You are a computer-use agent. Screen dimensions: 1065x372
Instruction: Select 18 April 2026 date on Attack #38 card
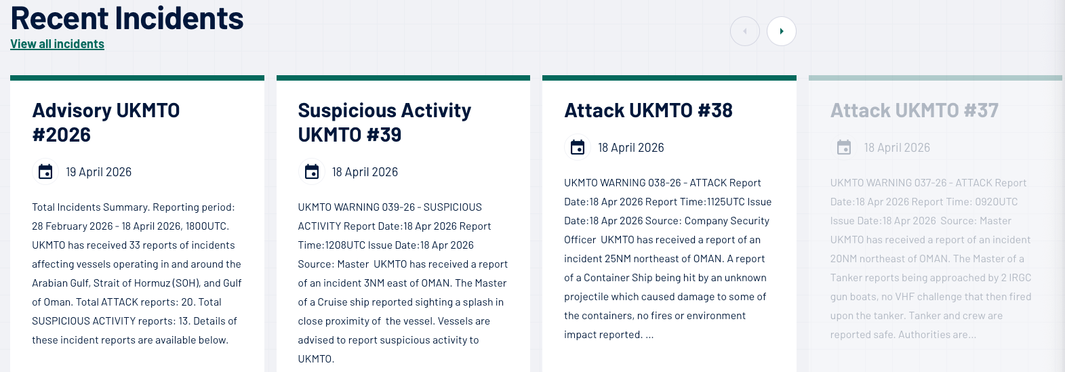631,148
